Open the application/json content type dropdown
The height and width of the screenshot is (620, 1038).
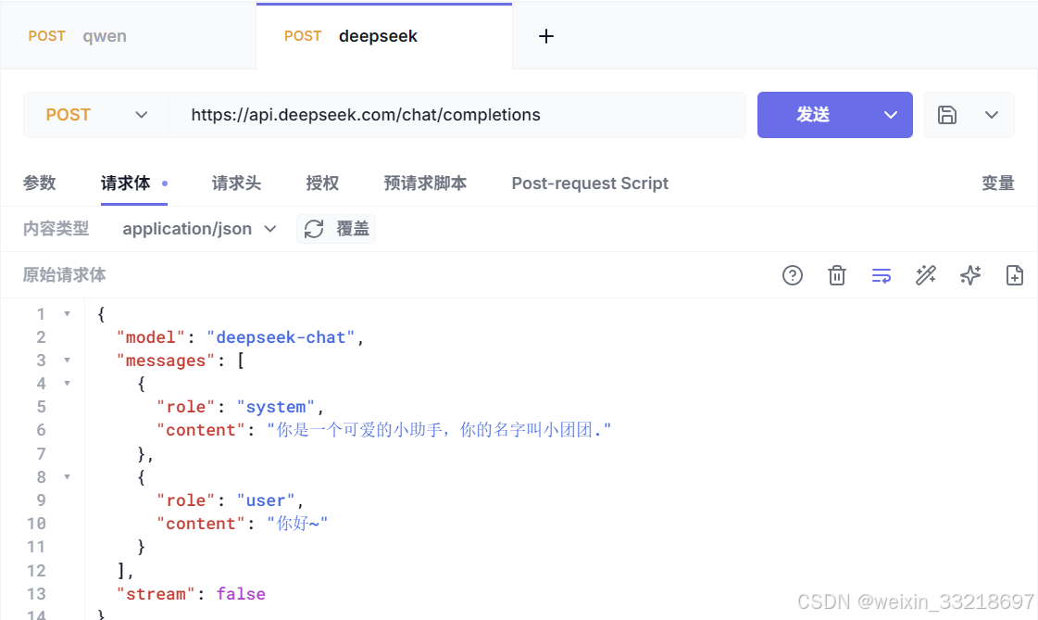198,229
